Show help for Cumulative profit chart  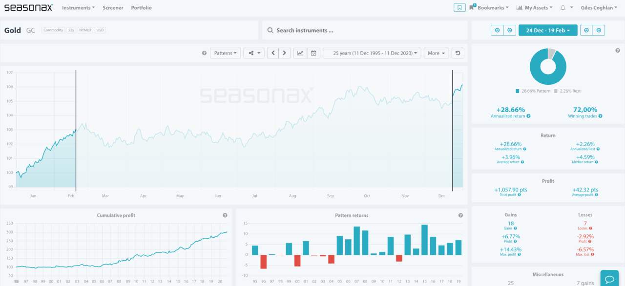(225, 215)
